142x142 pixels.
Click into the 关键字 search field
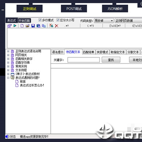coord(84,60)
